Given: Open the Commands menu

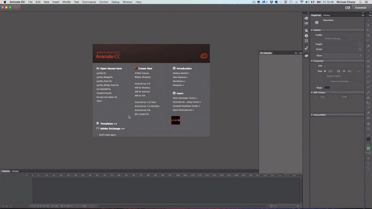Looking at the screenshot, I should click(89, 2).
